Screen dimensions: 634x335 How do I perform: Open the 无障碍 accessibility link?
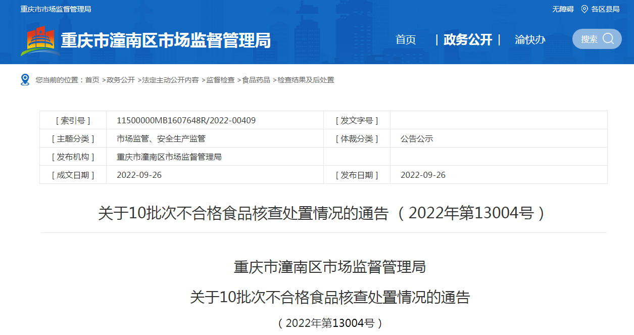(x=563, y=9)
